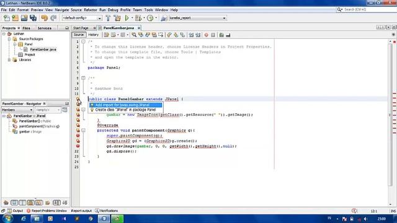Click the Source view button
Screen dimensions: 397x223
tap(79, 35)
